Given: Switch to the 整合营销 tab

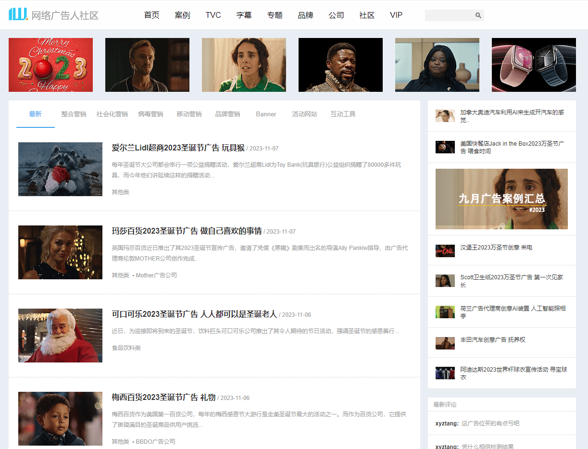Looking at the screenshot, I should pyautogui.click(x=74, y=114).
